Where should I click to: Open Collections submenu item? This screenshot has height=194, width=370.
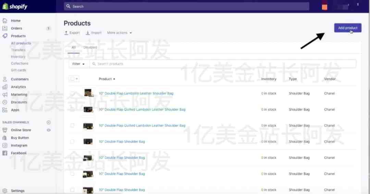click(20, 63)
